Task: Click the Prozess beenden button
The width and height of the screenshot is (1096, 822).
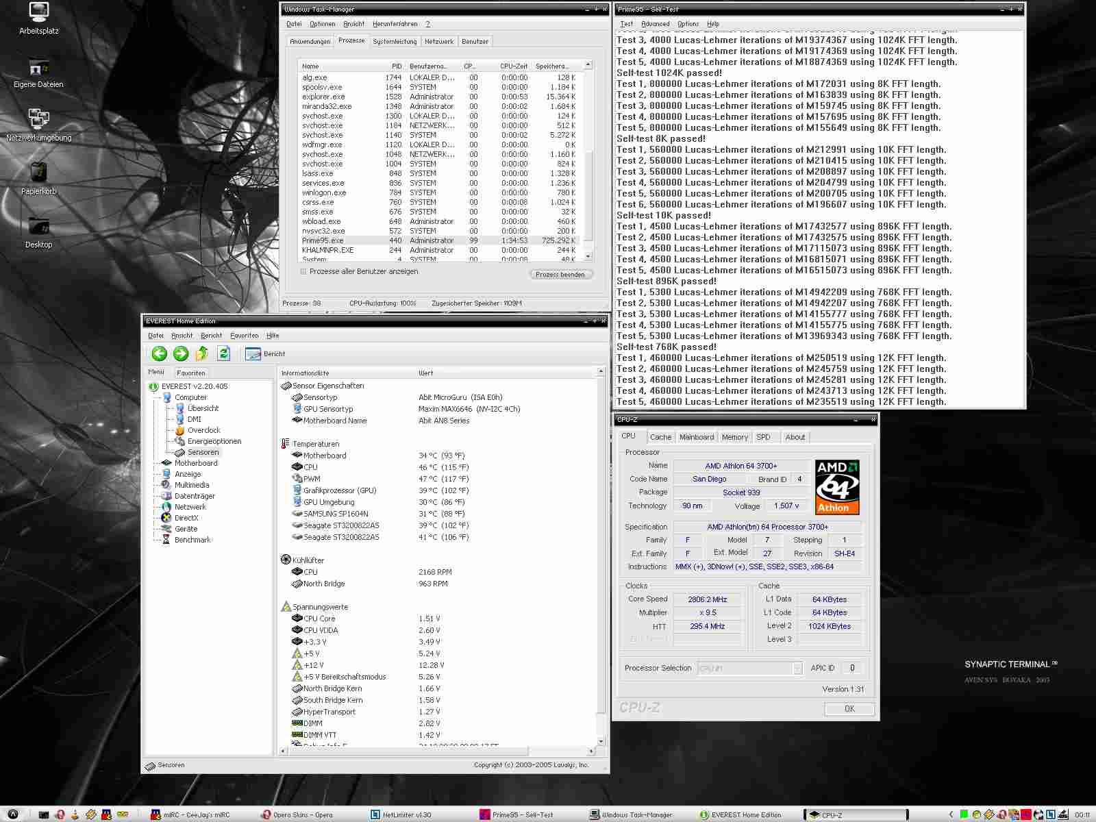Action: pos(560,274)
